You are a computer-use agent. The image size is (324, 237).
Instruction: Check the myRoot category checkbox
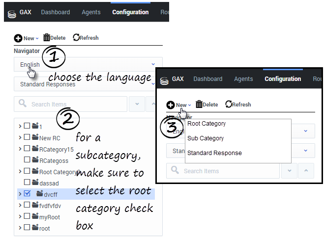pyautogui.click(x=27, y=216)
